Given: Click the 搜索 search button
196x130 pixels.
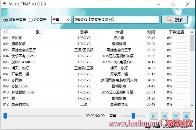Looking at the screenshot, I should click(x=175, y=20).
